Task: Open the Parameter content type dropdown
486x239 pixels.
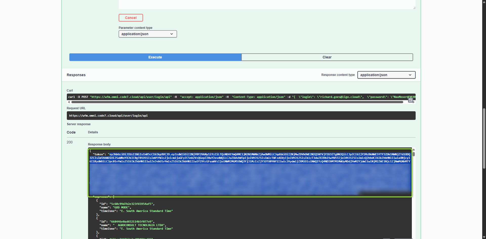Action: (148, 34)
